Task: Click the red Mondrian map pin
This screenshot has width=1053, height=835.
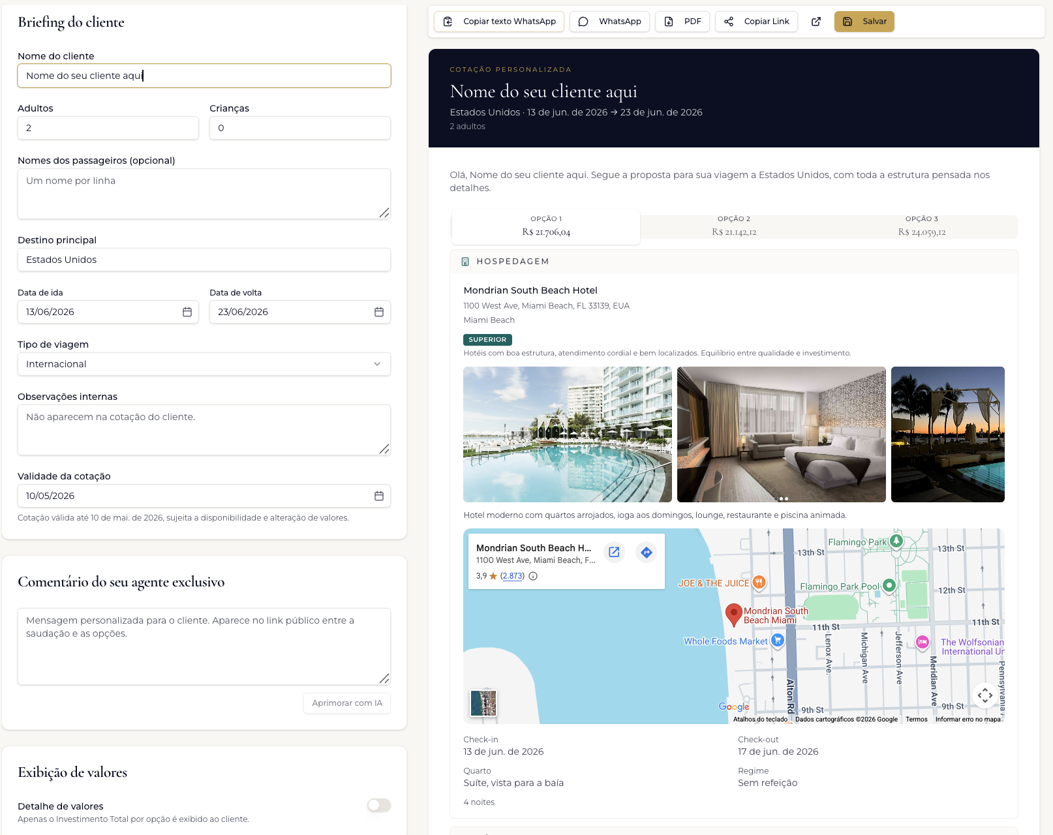Action: pos(734,615)
